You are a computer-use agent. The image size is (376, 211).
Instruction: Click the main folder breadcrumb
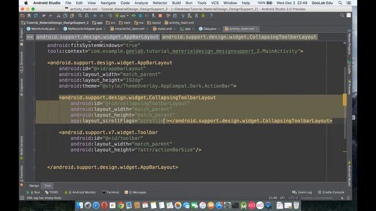coord(125,23)
